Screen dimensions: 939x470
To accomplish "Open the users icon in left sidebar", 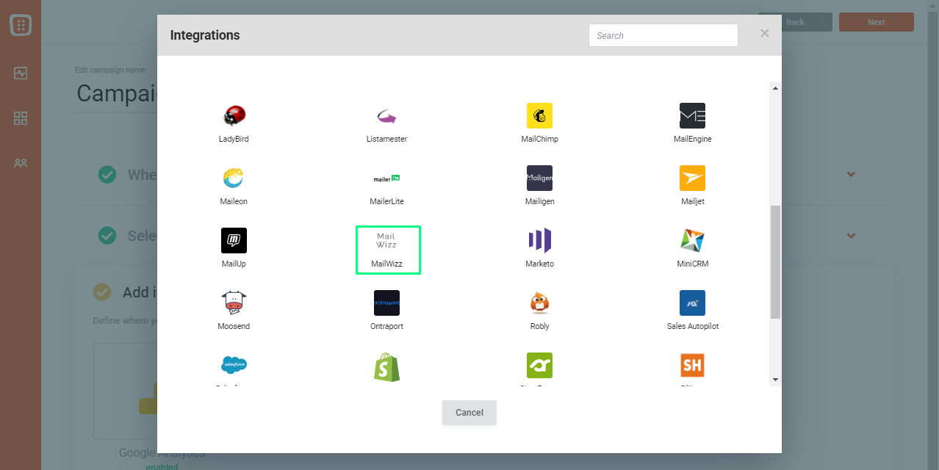I will click(21, 163).
